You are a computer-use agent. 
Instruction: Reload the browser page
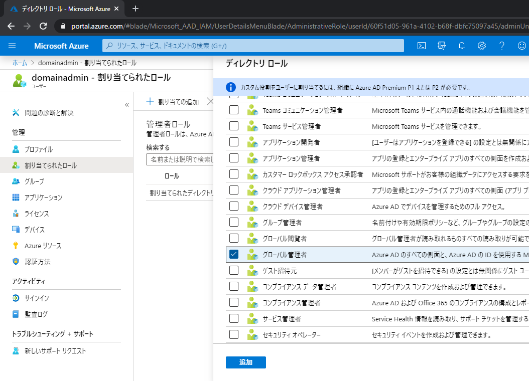tap(43, 26)
